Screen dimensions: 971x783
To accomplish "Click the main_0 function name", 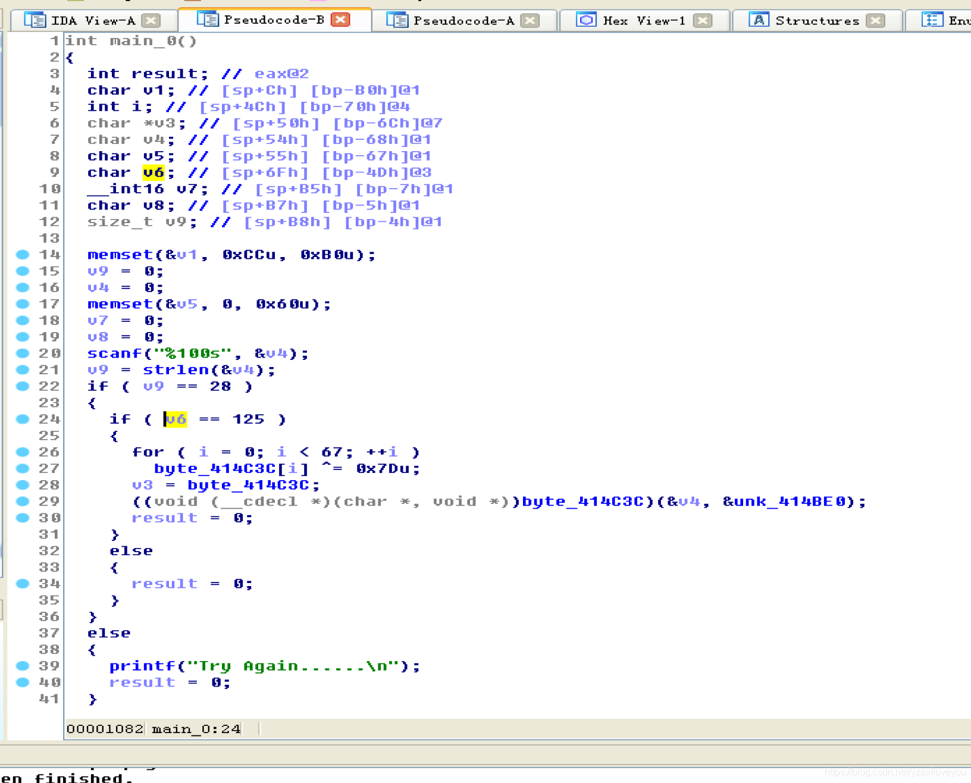I will click(142, 41).
